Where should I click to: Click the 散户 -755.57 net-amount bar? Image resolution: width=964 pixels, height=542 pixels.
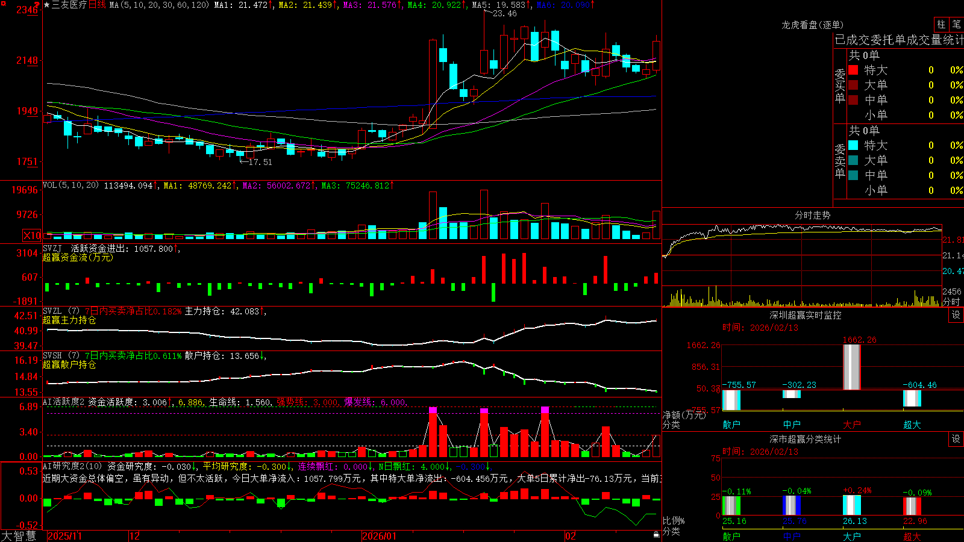pyautogui.click(x=731, y=400)
